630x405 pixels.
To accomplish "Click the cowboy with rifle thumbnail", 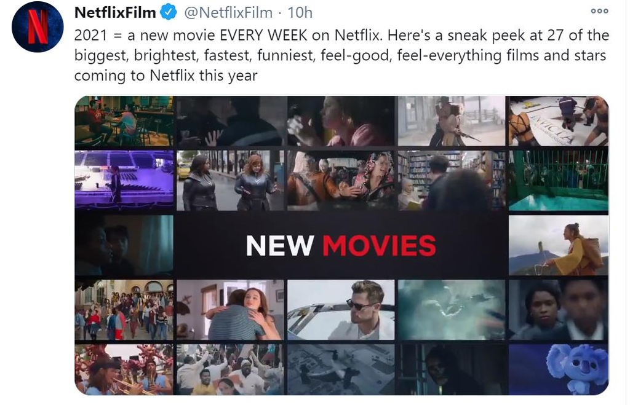I will (x=452, y=121).
